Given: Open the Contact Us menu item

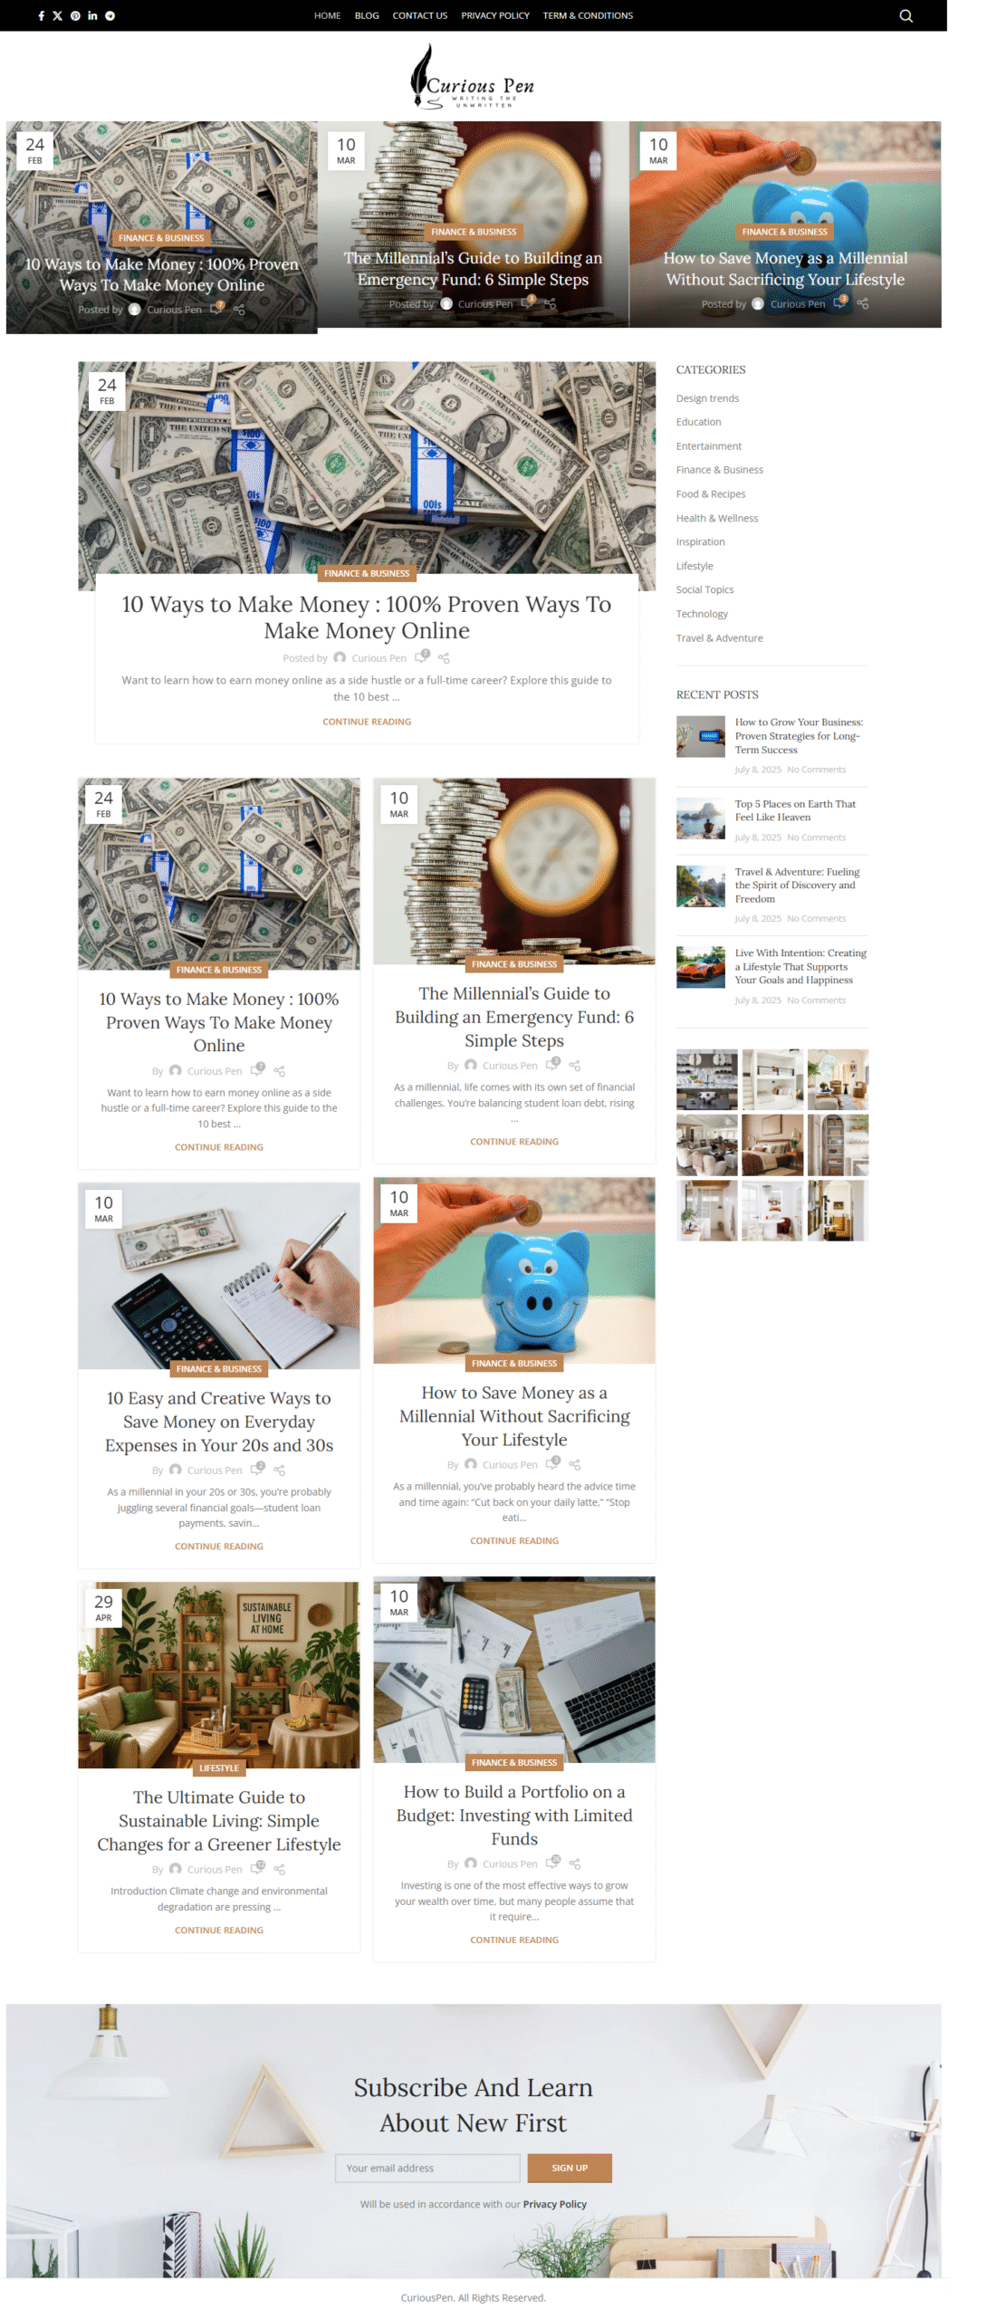Looking at the screenshot, I should click(419, 15).
